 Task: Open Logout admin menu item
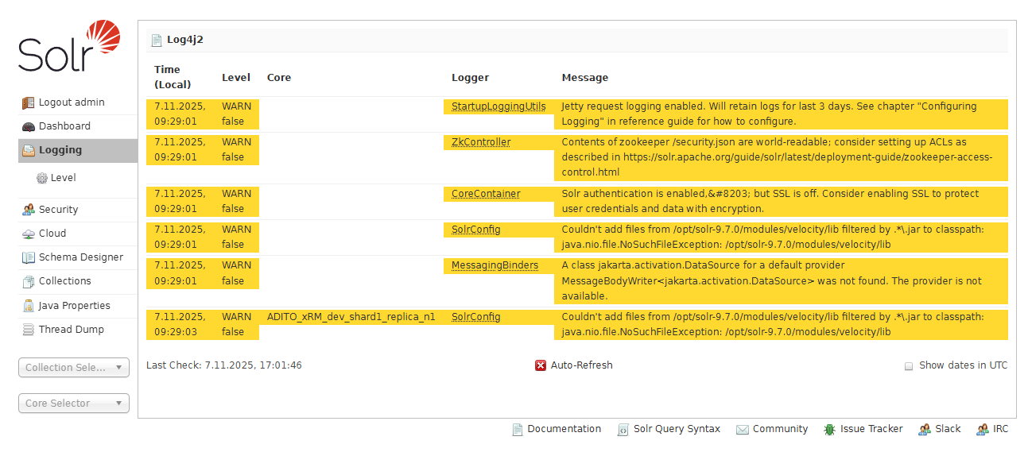pos(78,102)
